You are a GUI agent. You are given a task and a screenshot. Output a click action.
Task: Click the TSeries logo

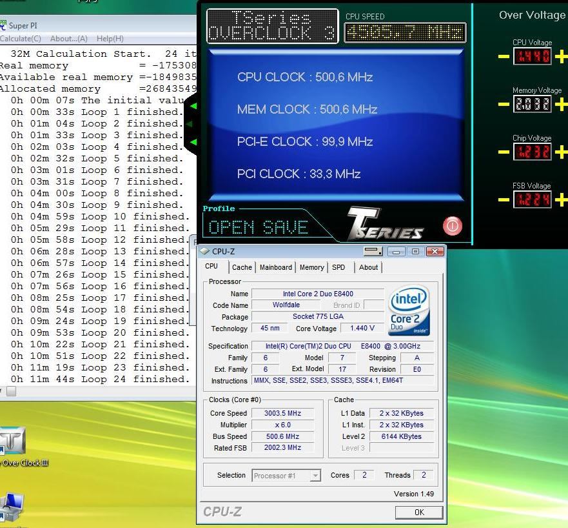point(385,223)
